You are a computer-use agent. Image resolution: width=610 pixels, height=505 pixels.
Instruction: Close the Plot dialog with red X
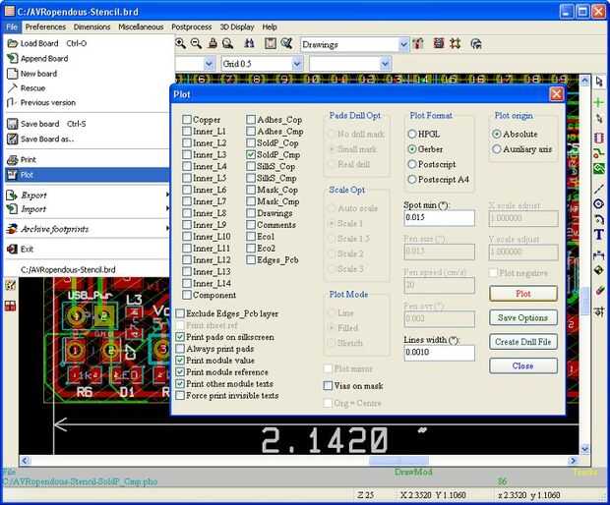click(556, 94)
